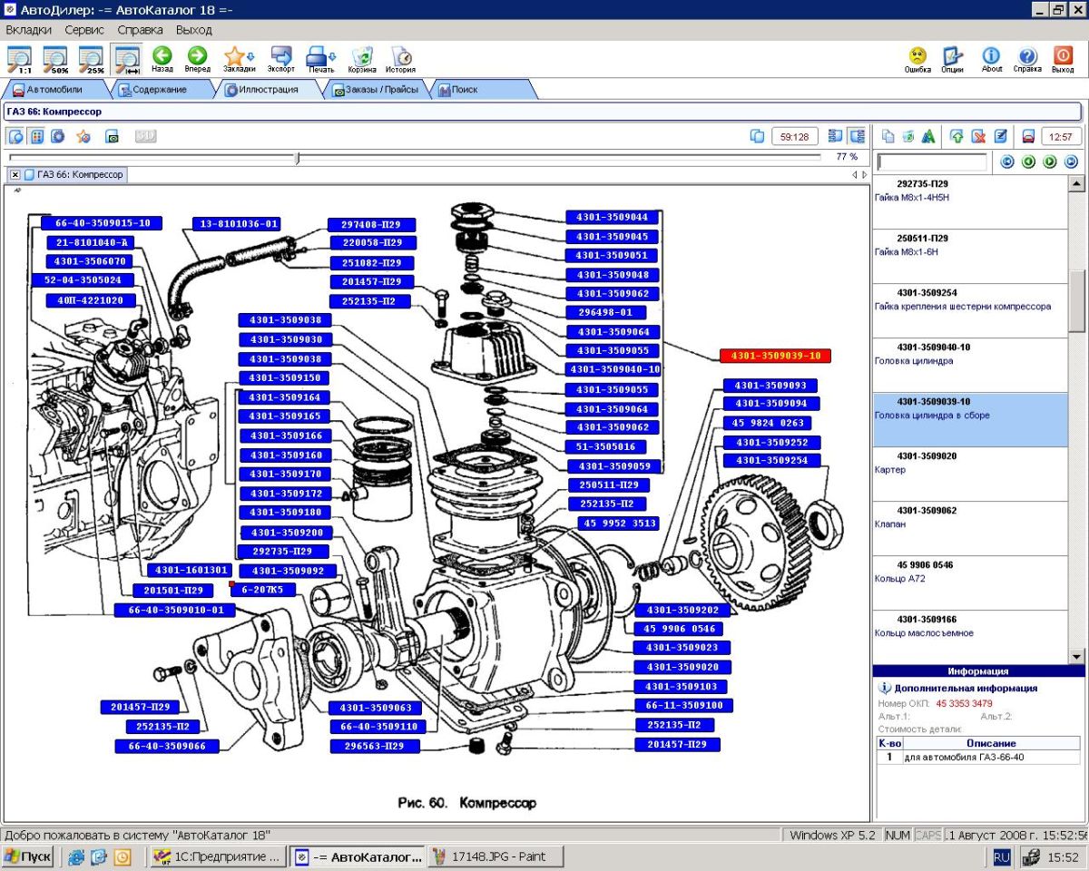This screenshot has height=871, width=1089.
Task: Set illustration zoom to 50%
Action: (55, 59)
